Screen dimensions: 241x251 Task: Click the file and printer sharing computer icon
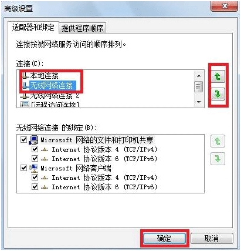33,140
